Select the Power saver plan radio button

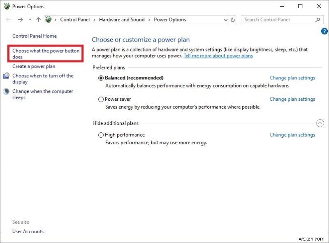click(x=101, y=99)
